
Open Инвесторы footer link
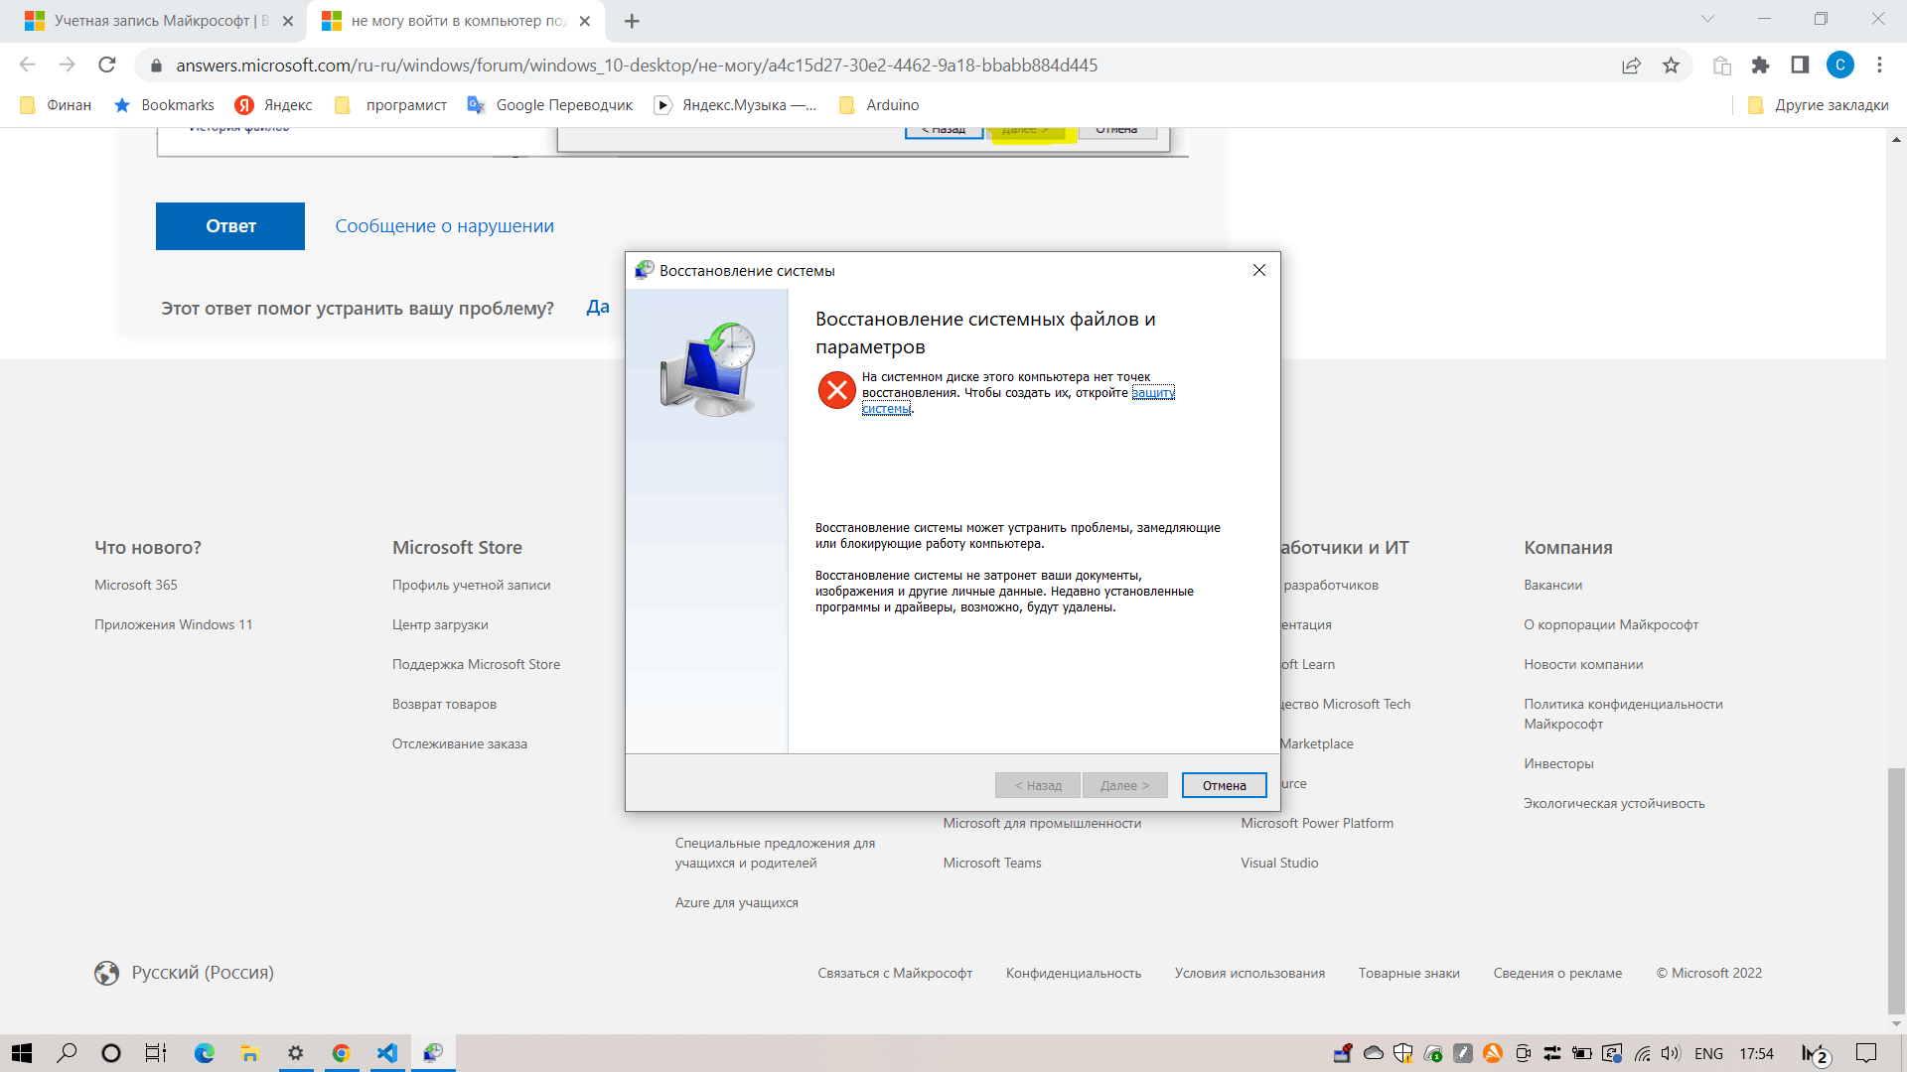tap(1558, 763)
